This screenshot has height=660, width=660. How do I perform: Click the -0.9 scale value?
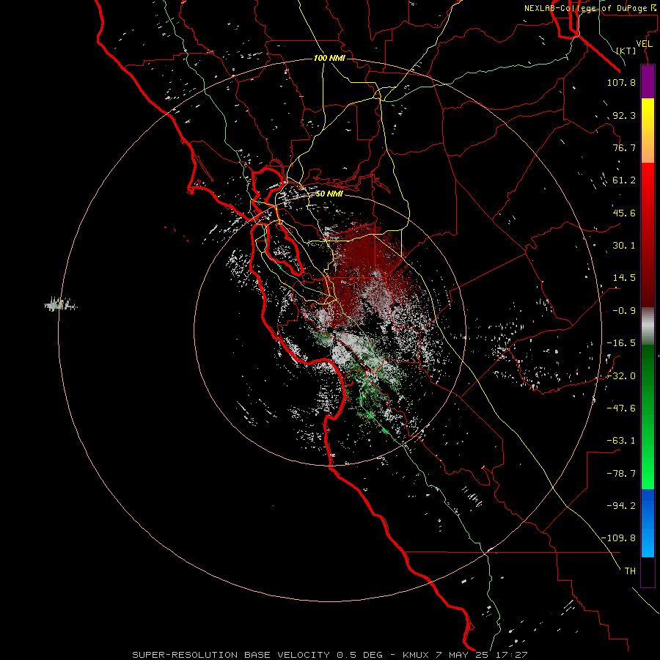tap(624, 311)
